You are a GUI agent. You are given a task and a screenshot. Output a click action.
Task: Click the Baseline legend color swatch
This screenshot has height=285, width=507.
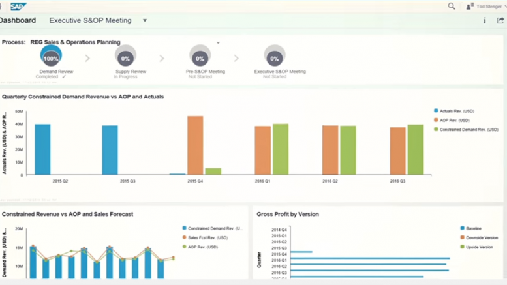(x=463, y=228)
